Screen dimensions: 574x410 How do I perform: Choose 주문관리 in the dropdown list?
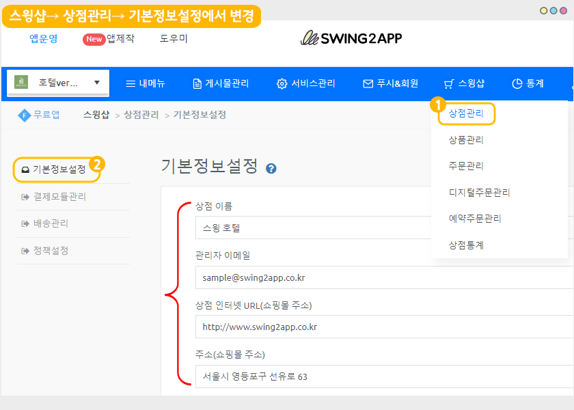(466, 166)
